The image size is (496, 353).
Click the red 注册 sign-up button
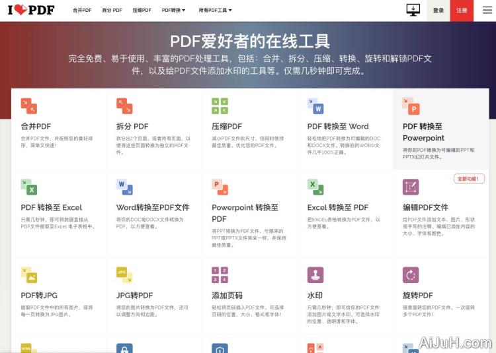coord(462,11)
